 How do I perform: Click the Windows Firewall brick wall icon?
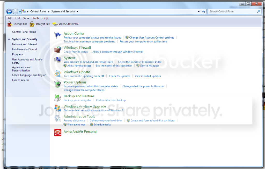[58, 49]
